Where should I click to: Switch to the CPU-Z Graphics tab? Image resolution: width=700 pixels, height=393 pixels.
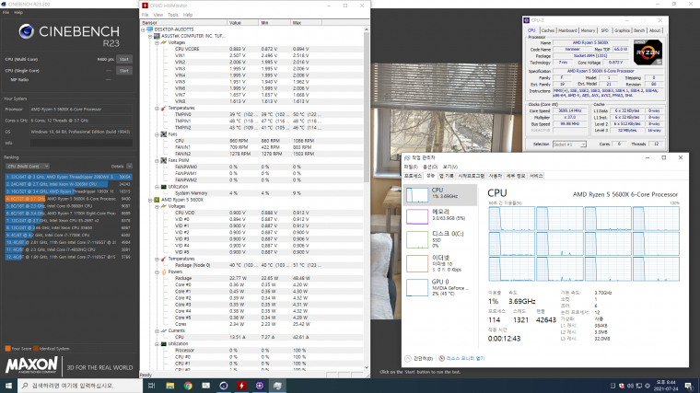pyautogui.click(x=622, y=30)
